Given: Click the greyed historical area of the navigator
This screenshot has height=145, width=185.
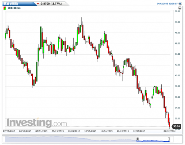Looking at the screenshot, I should 70,139.
